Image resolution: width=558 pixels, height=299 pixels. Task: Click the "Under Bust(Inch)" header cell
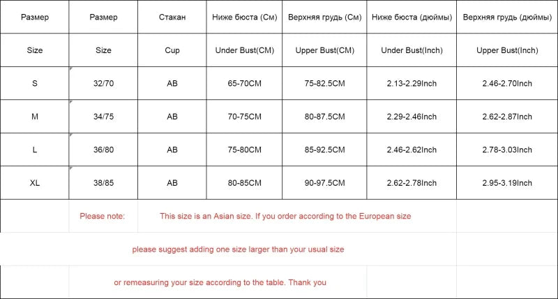[x=412, y=50]
